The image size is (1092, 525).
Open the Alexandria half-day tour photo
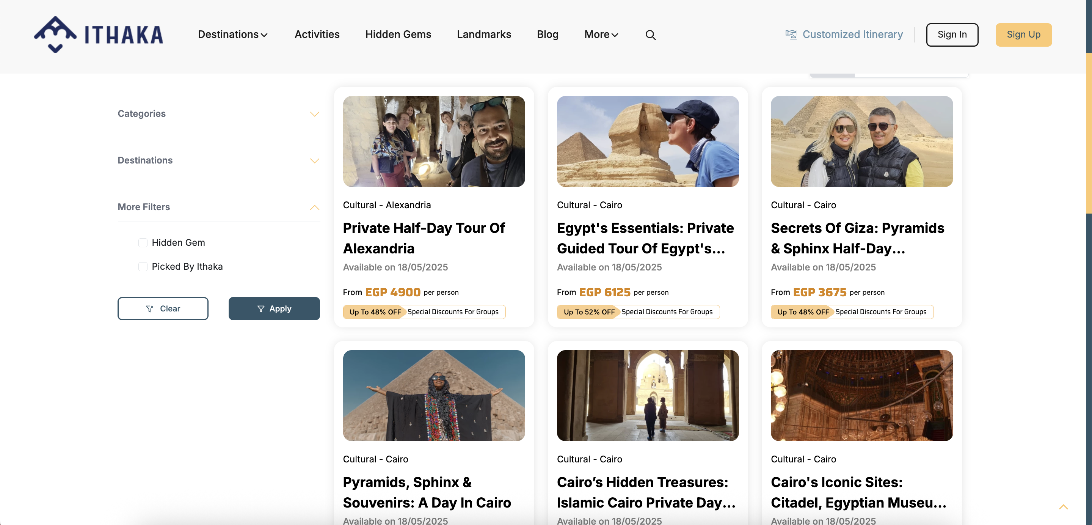coord(434,141)
